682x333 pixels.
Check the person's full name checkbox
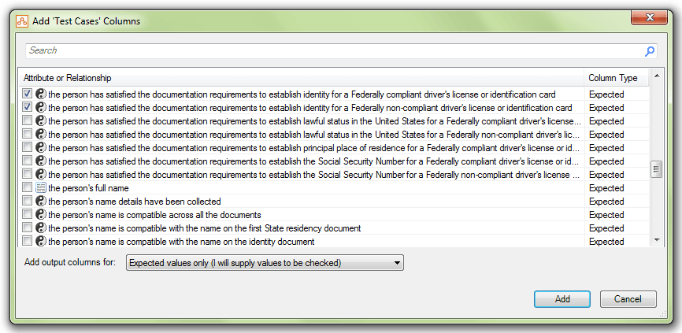click(x=28, y=188)
